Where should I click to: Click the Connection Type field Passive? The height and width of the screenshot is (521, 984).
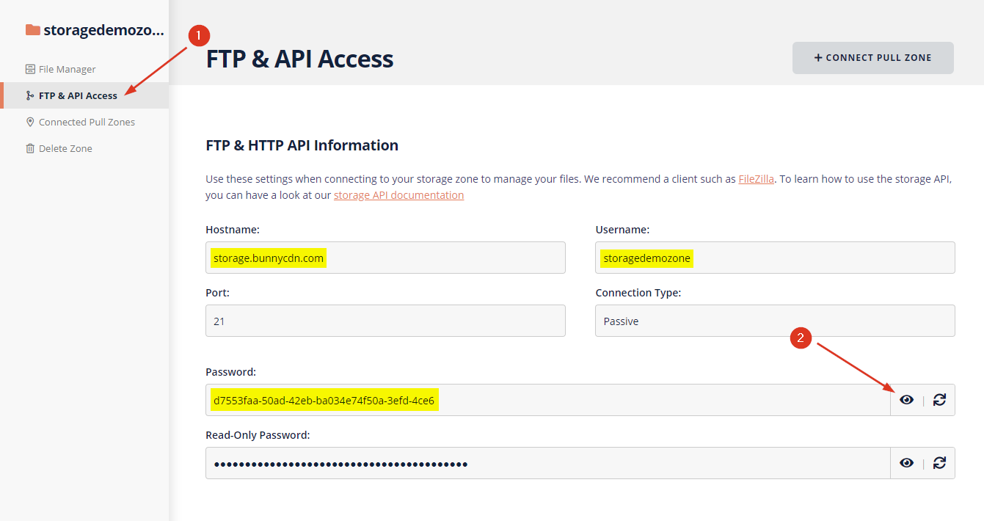[x=775, y=321]
